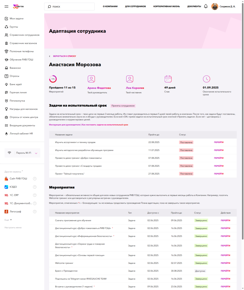Open the hamburger menu icon

pos(7,6)
